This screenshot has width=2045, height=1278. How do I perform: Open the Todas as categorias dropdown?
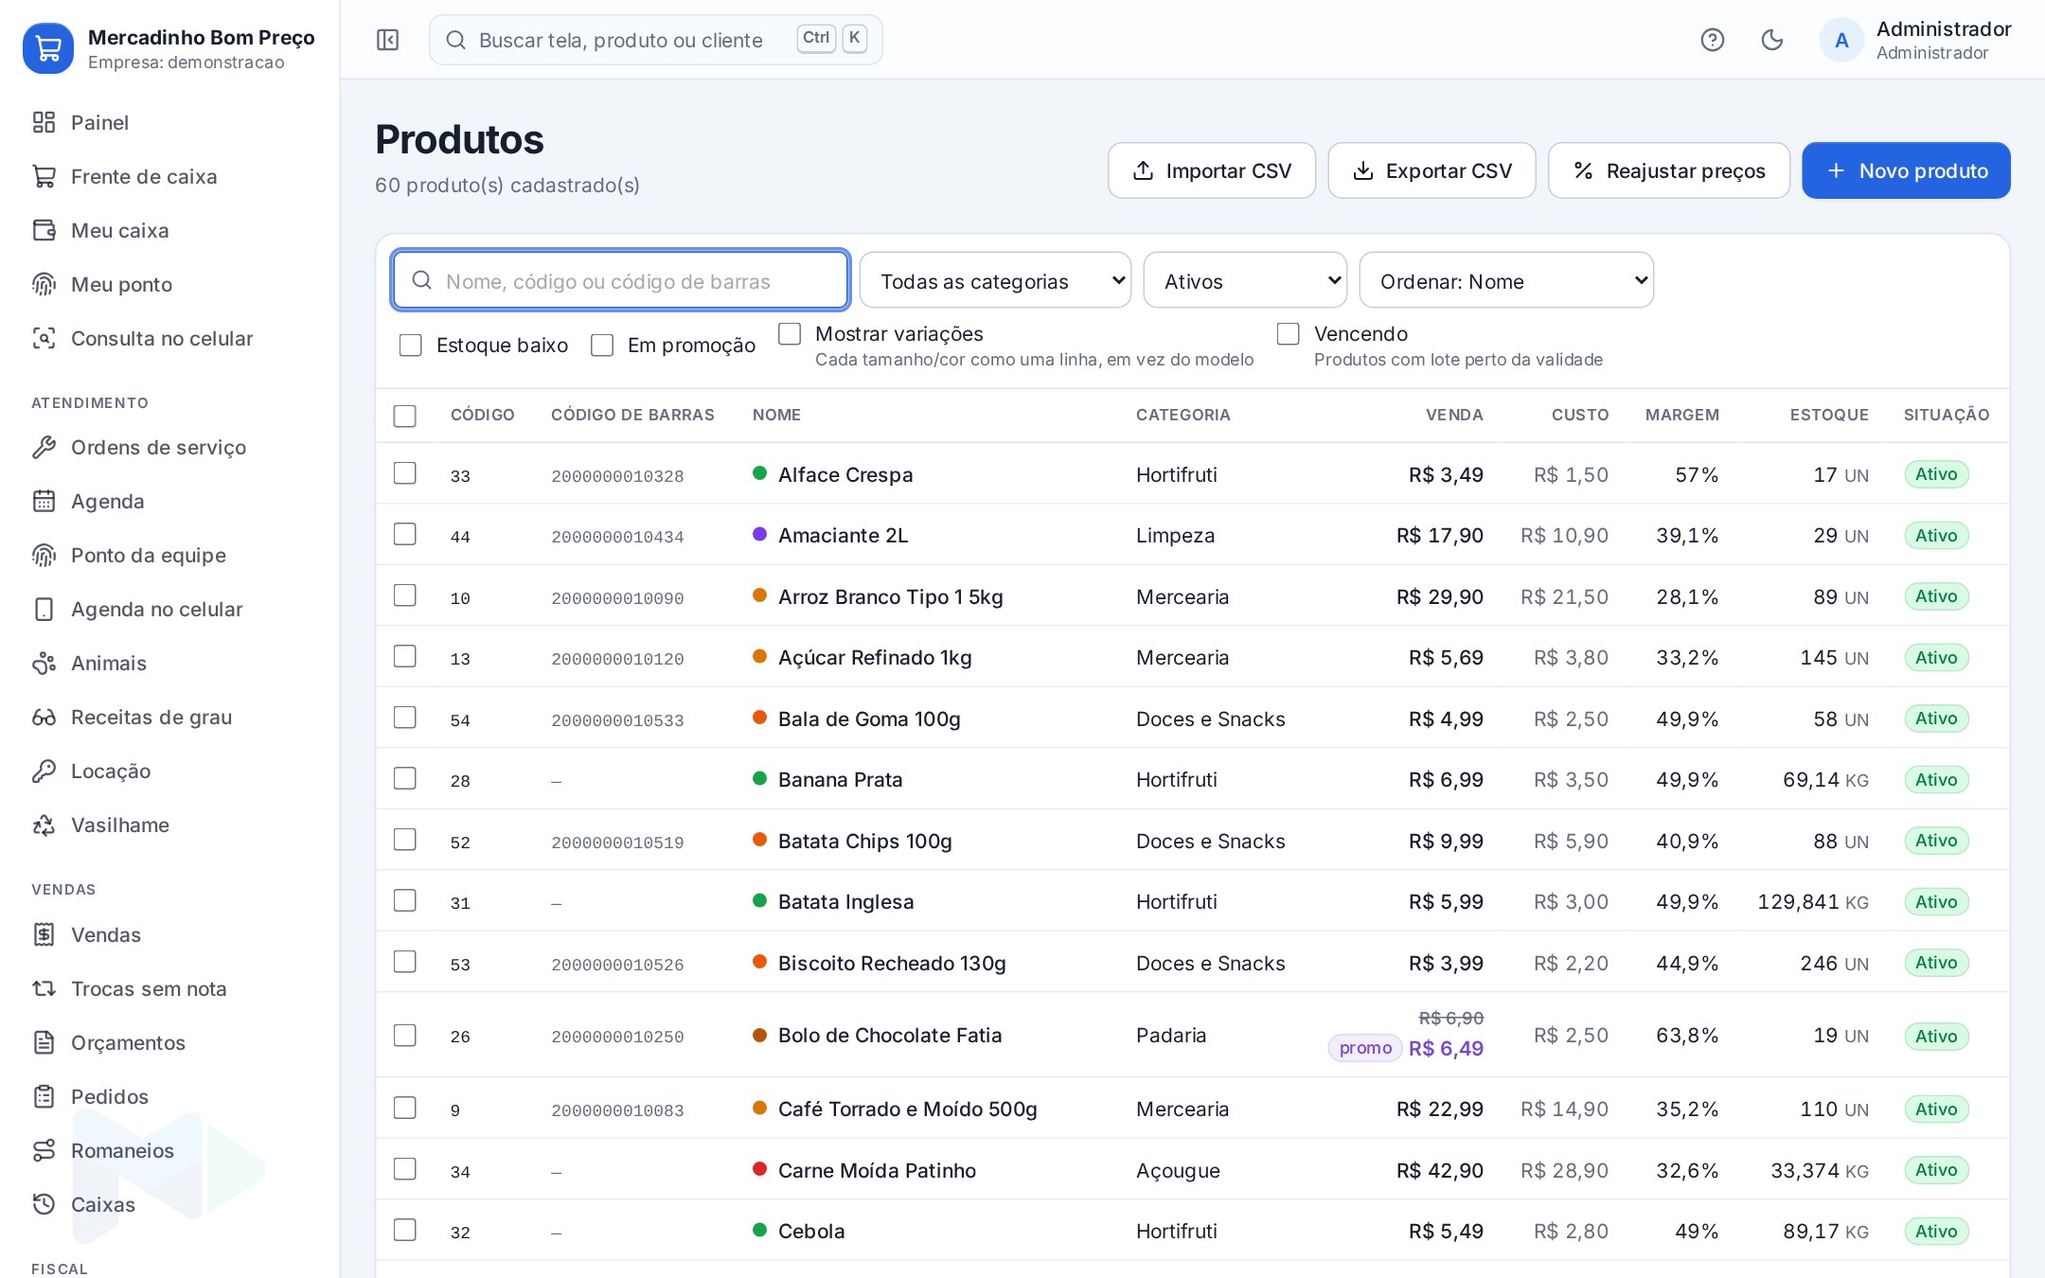point(995,280)
